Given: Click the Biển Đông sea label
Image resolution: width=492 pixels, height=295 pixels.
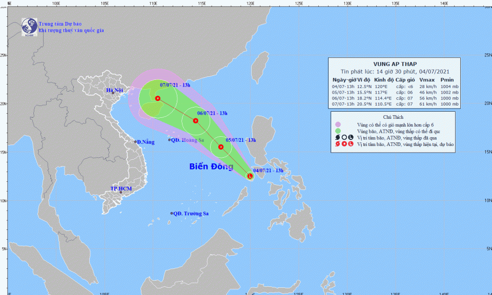Looking at the screenshot, I should point(211,166).
